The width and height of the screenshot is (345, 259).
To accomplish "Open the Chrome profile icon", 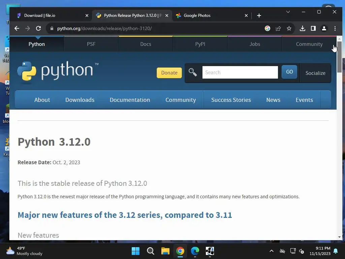I will point(324,28).
